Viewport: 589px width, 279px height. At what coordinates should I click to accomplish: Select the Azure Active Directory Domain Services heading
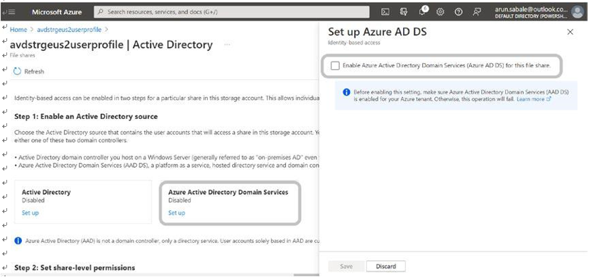click(229, 192)
